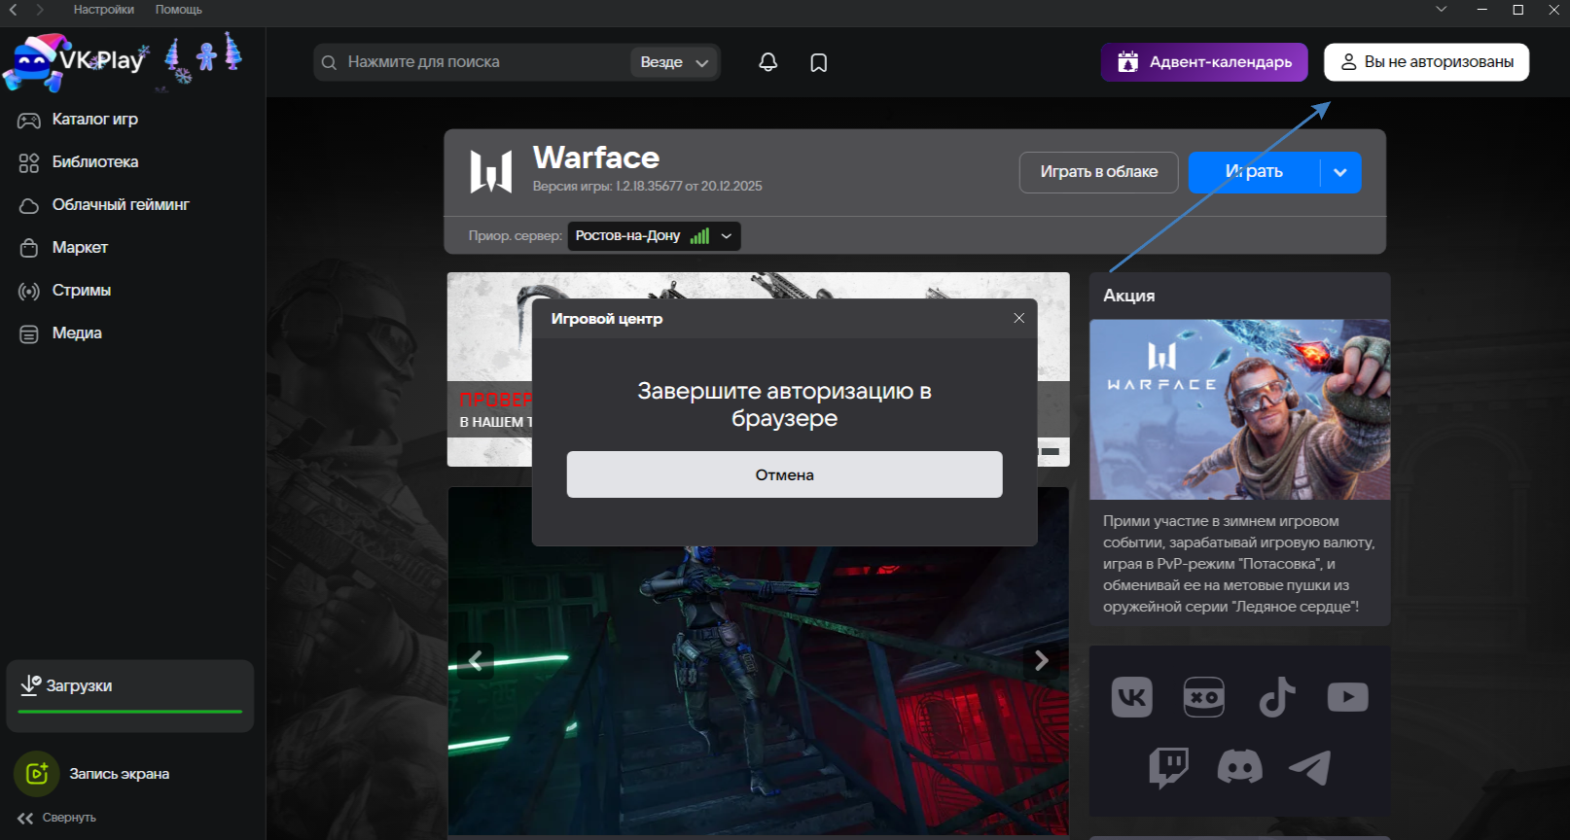Click the promo description starting with Прими участие
This screenshot has height=840, width=1570.
pos(1239,564)
